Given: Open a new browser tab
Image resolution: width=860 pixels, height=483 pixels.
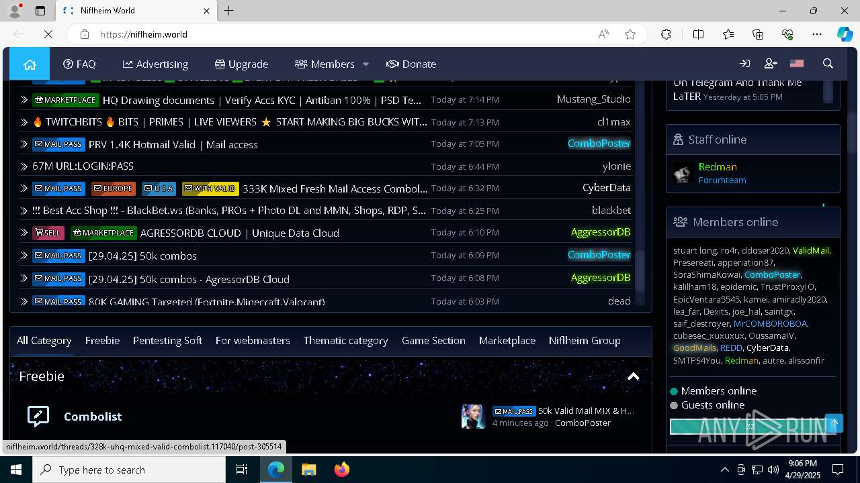Looking at the screenshot, I should (x=228, y=11).
